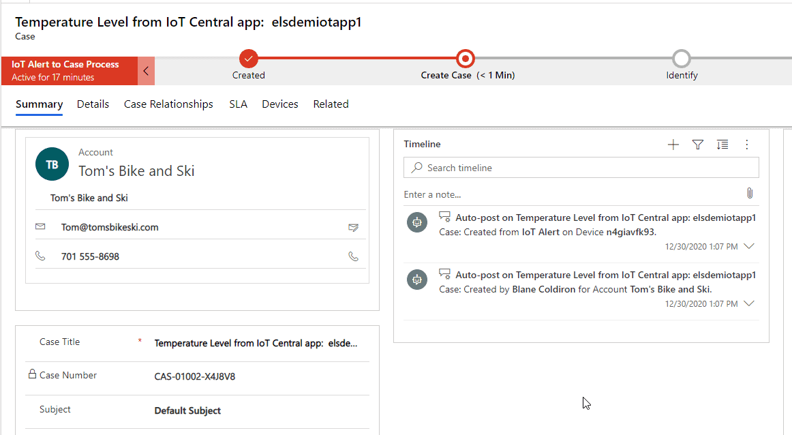This screenshot has width=792, height=435.
Task: Click the send email icon beside Tom@tomsbikeski.com
Action: point(354,227)
